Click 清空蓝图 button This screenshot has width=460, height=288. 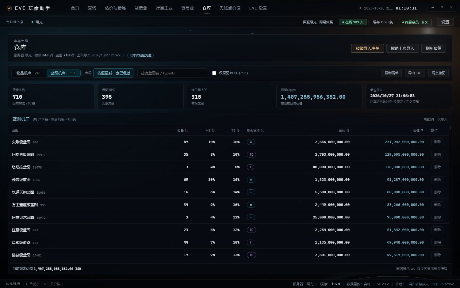[438, 73]
